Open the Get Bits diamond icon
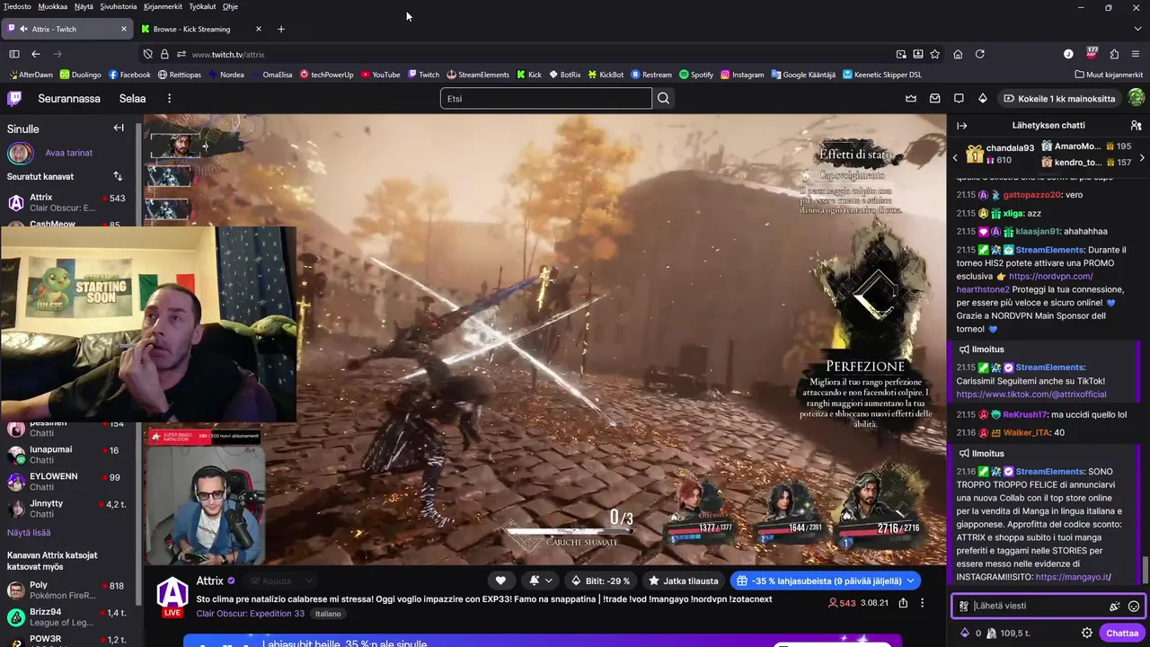 [x=983, y=98]
